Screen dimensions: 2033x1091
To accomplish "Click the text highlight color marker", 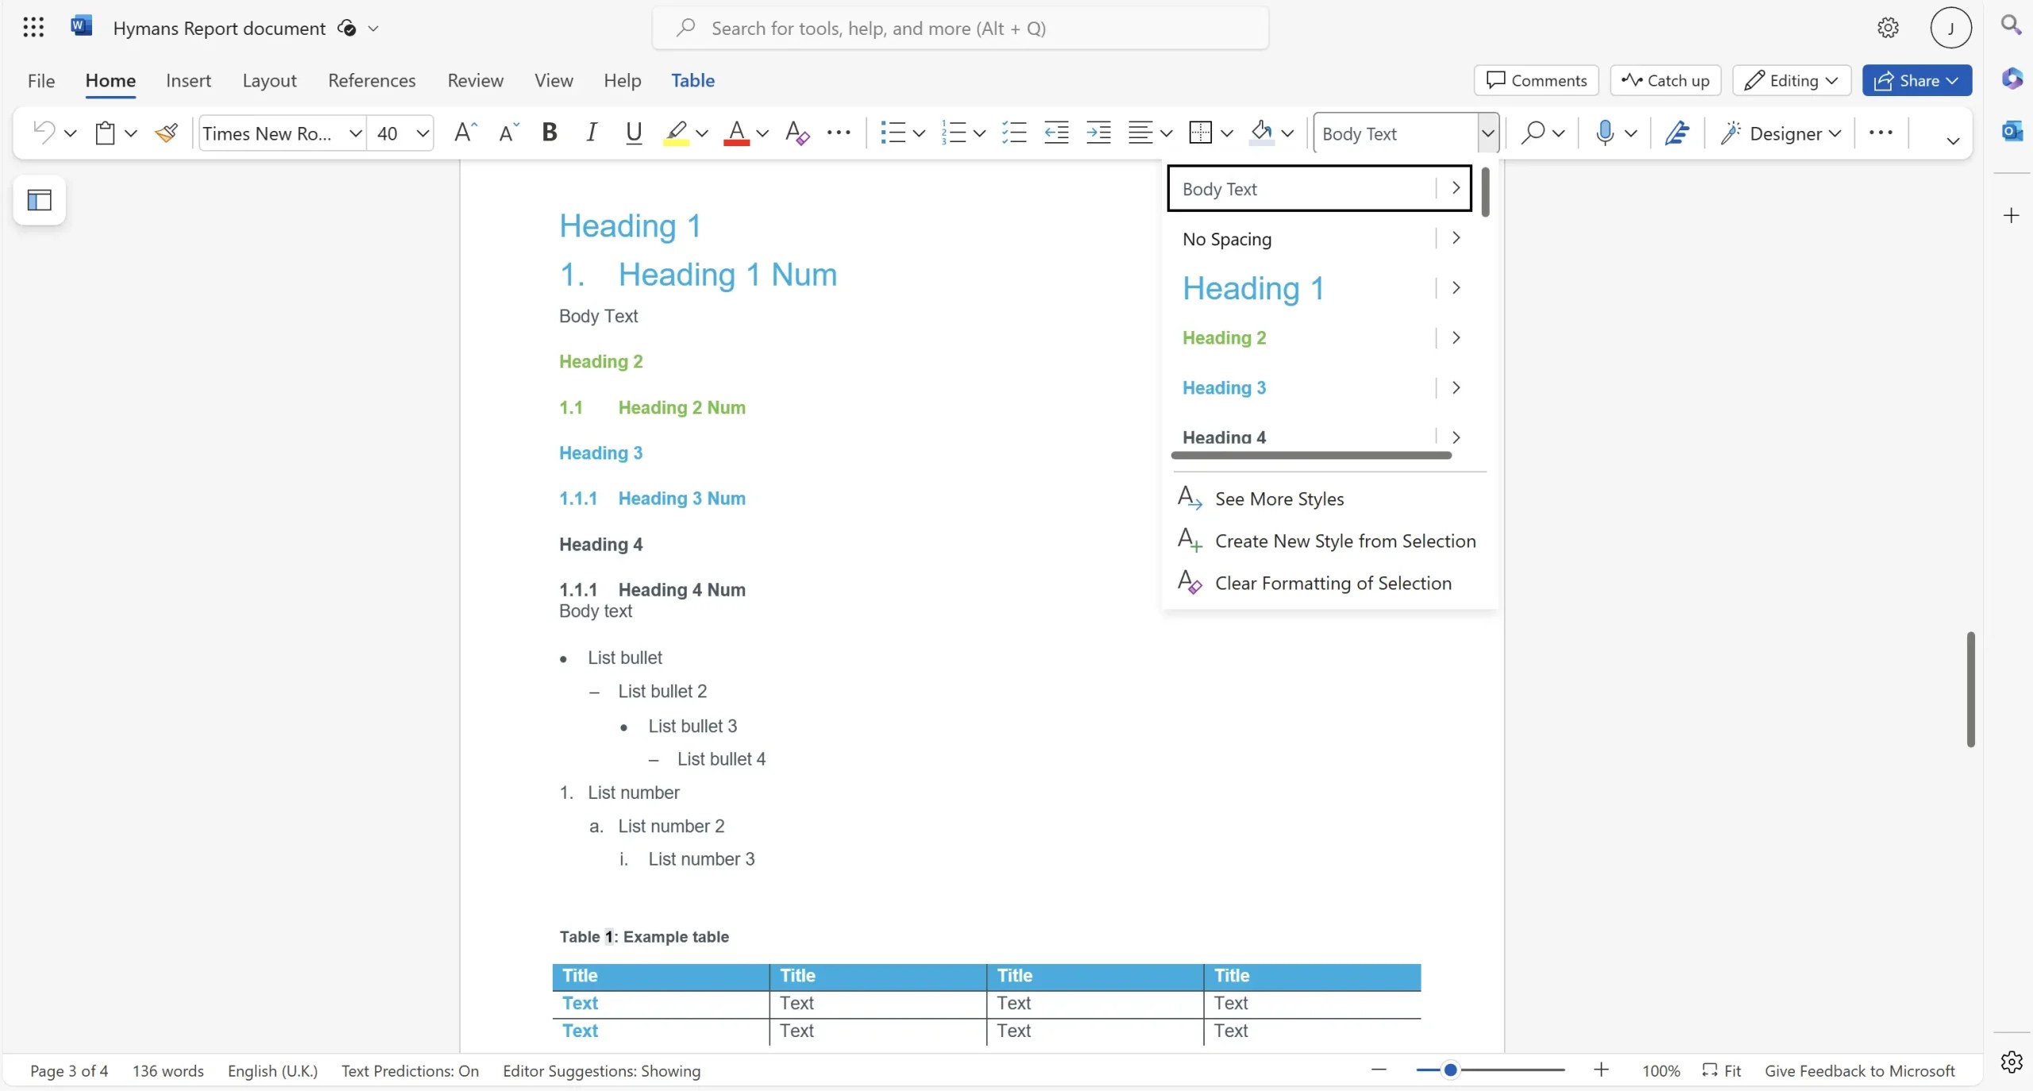I will tap(676, 133).
